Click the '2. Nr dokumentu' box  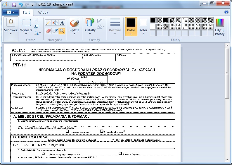99,57
